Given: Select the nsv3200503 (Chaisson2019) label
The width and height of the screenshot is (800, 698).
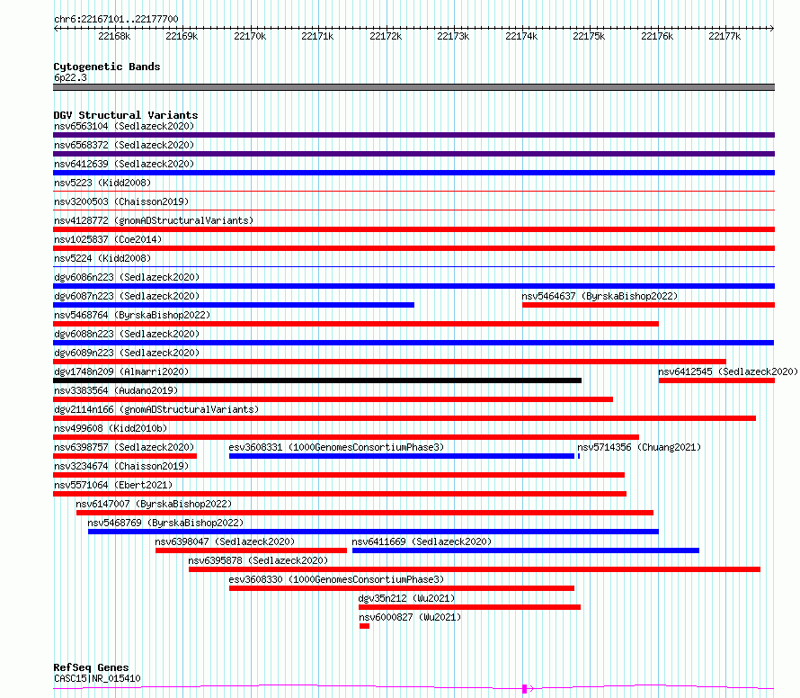Looking at the screenshot, I should click(x=121, y=201).
